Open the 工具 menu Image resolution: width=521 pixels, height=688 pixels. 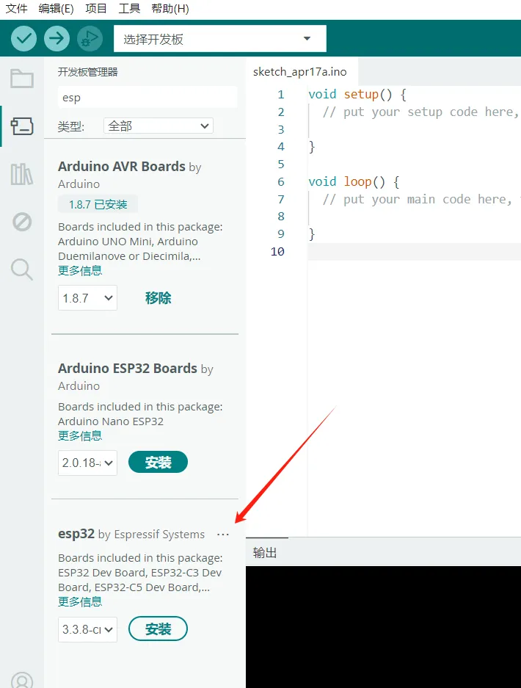pos(129,9)
